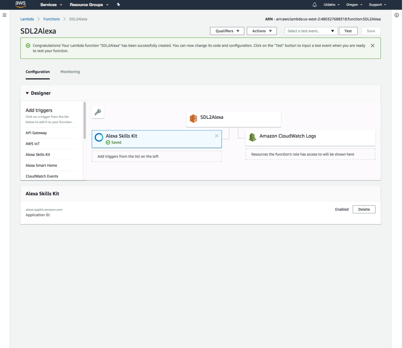Screen dimensions: 403x348
Task: Click the Test button
Action: pyautogui.click(x=348, y=31)
